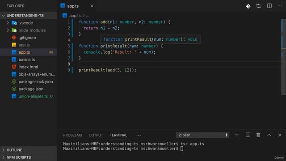Viewport: 286px width, 161px height.
Task: Click line number 1 in the gutter
Action: (69, 22)
